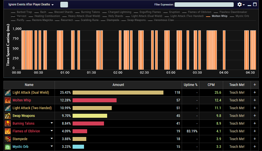
Task: Toggle Bash series in chart legend
Action: (x=40, y=12)
